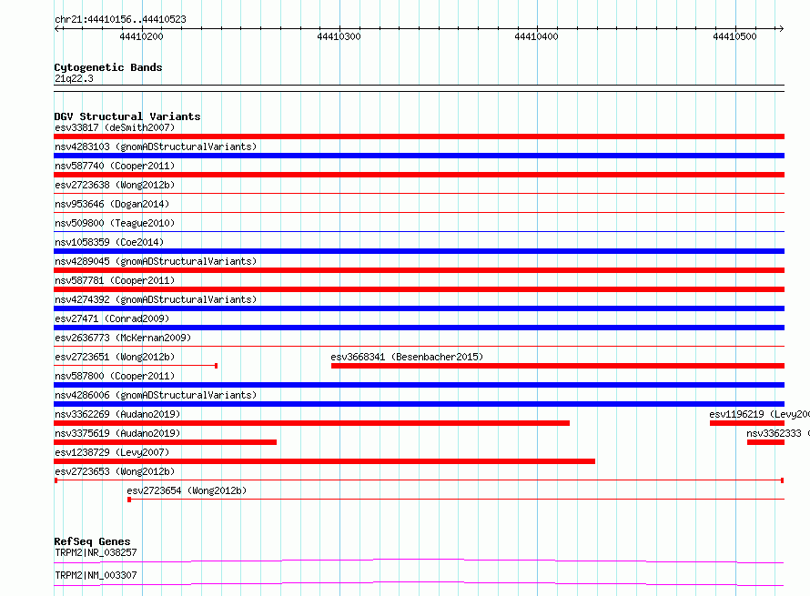Click the chr21:44410156..44410523 region label
810x596 pixels.
120,19
